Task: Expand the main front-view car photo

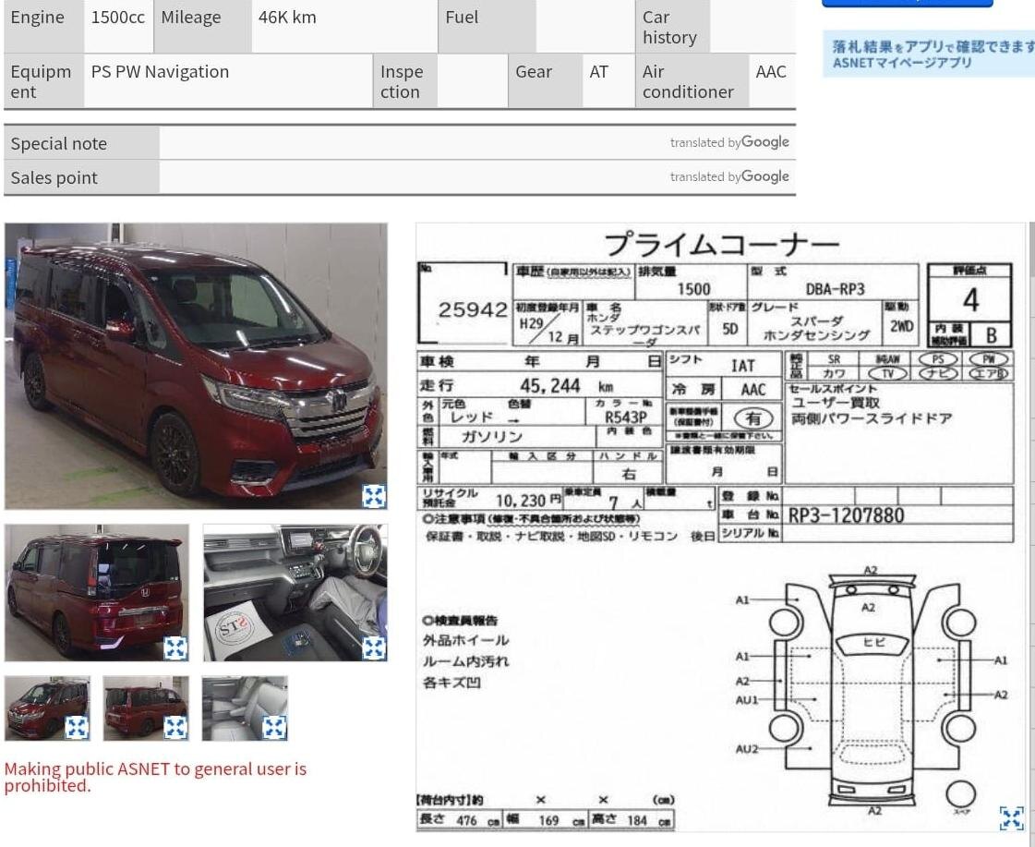Action: pos(374,496)
